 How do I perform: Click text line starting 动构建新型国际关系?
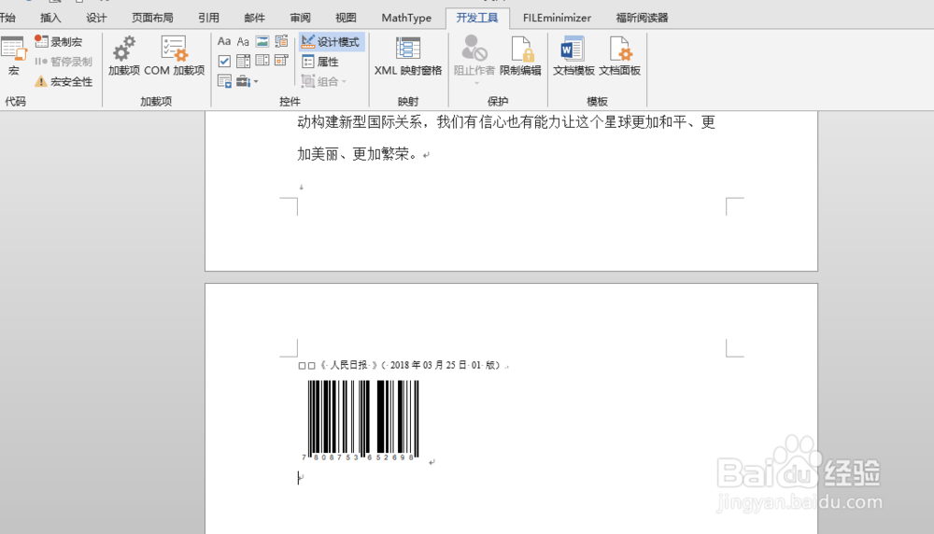[x=506, y=122]
